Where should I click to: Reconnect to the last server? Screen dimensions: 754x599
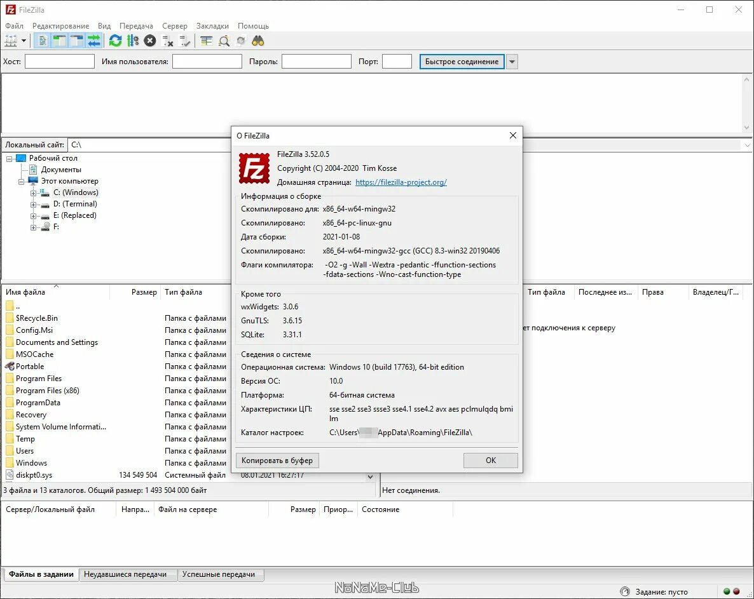[184, 41]
